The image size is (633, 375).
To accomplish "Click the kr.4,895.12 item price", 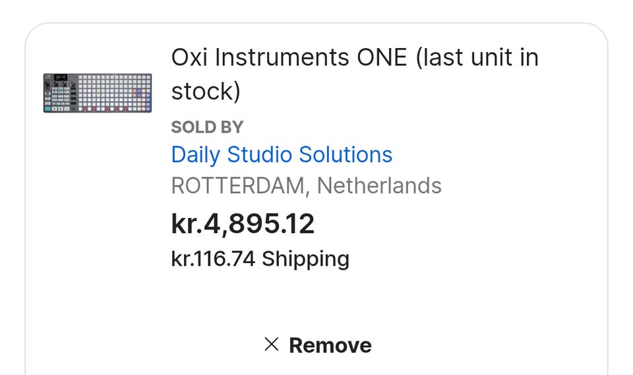I will click(x=243, y=224).
